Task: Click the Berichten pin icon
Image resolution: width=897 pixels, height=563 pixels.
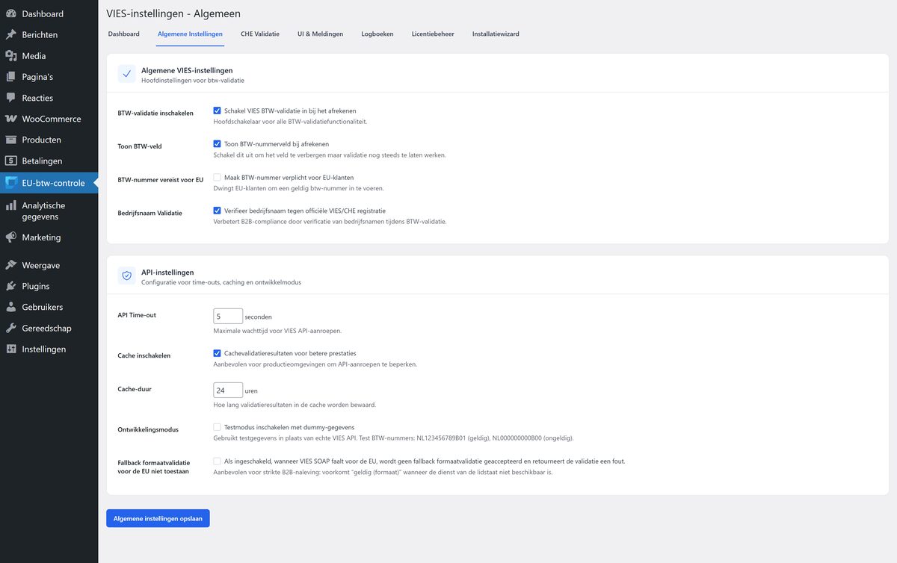Action: (11, 34)
